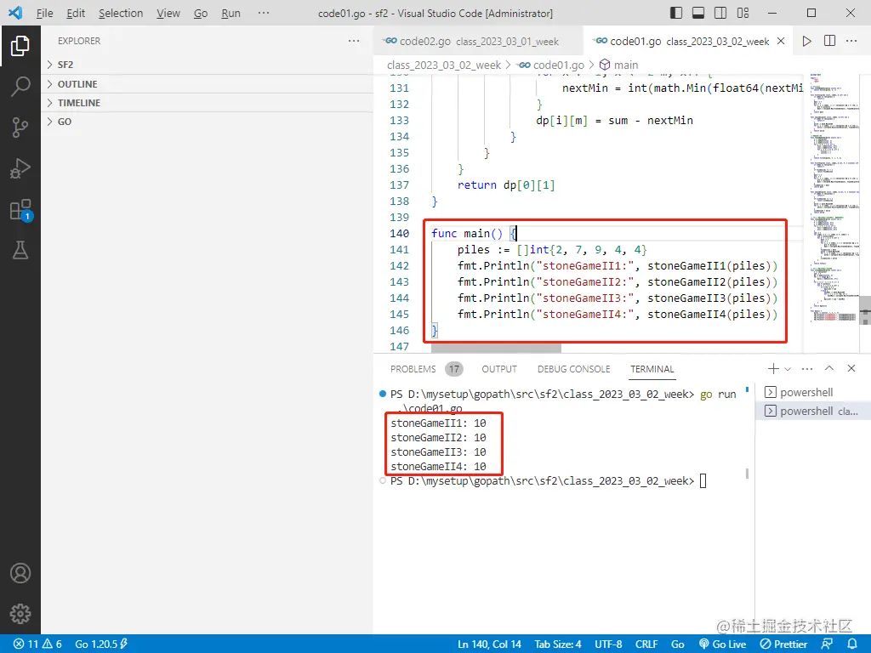Select the first powershell terminal entry
This screenshot has width=871, height=653.
click(x=813, y=393)
